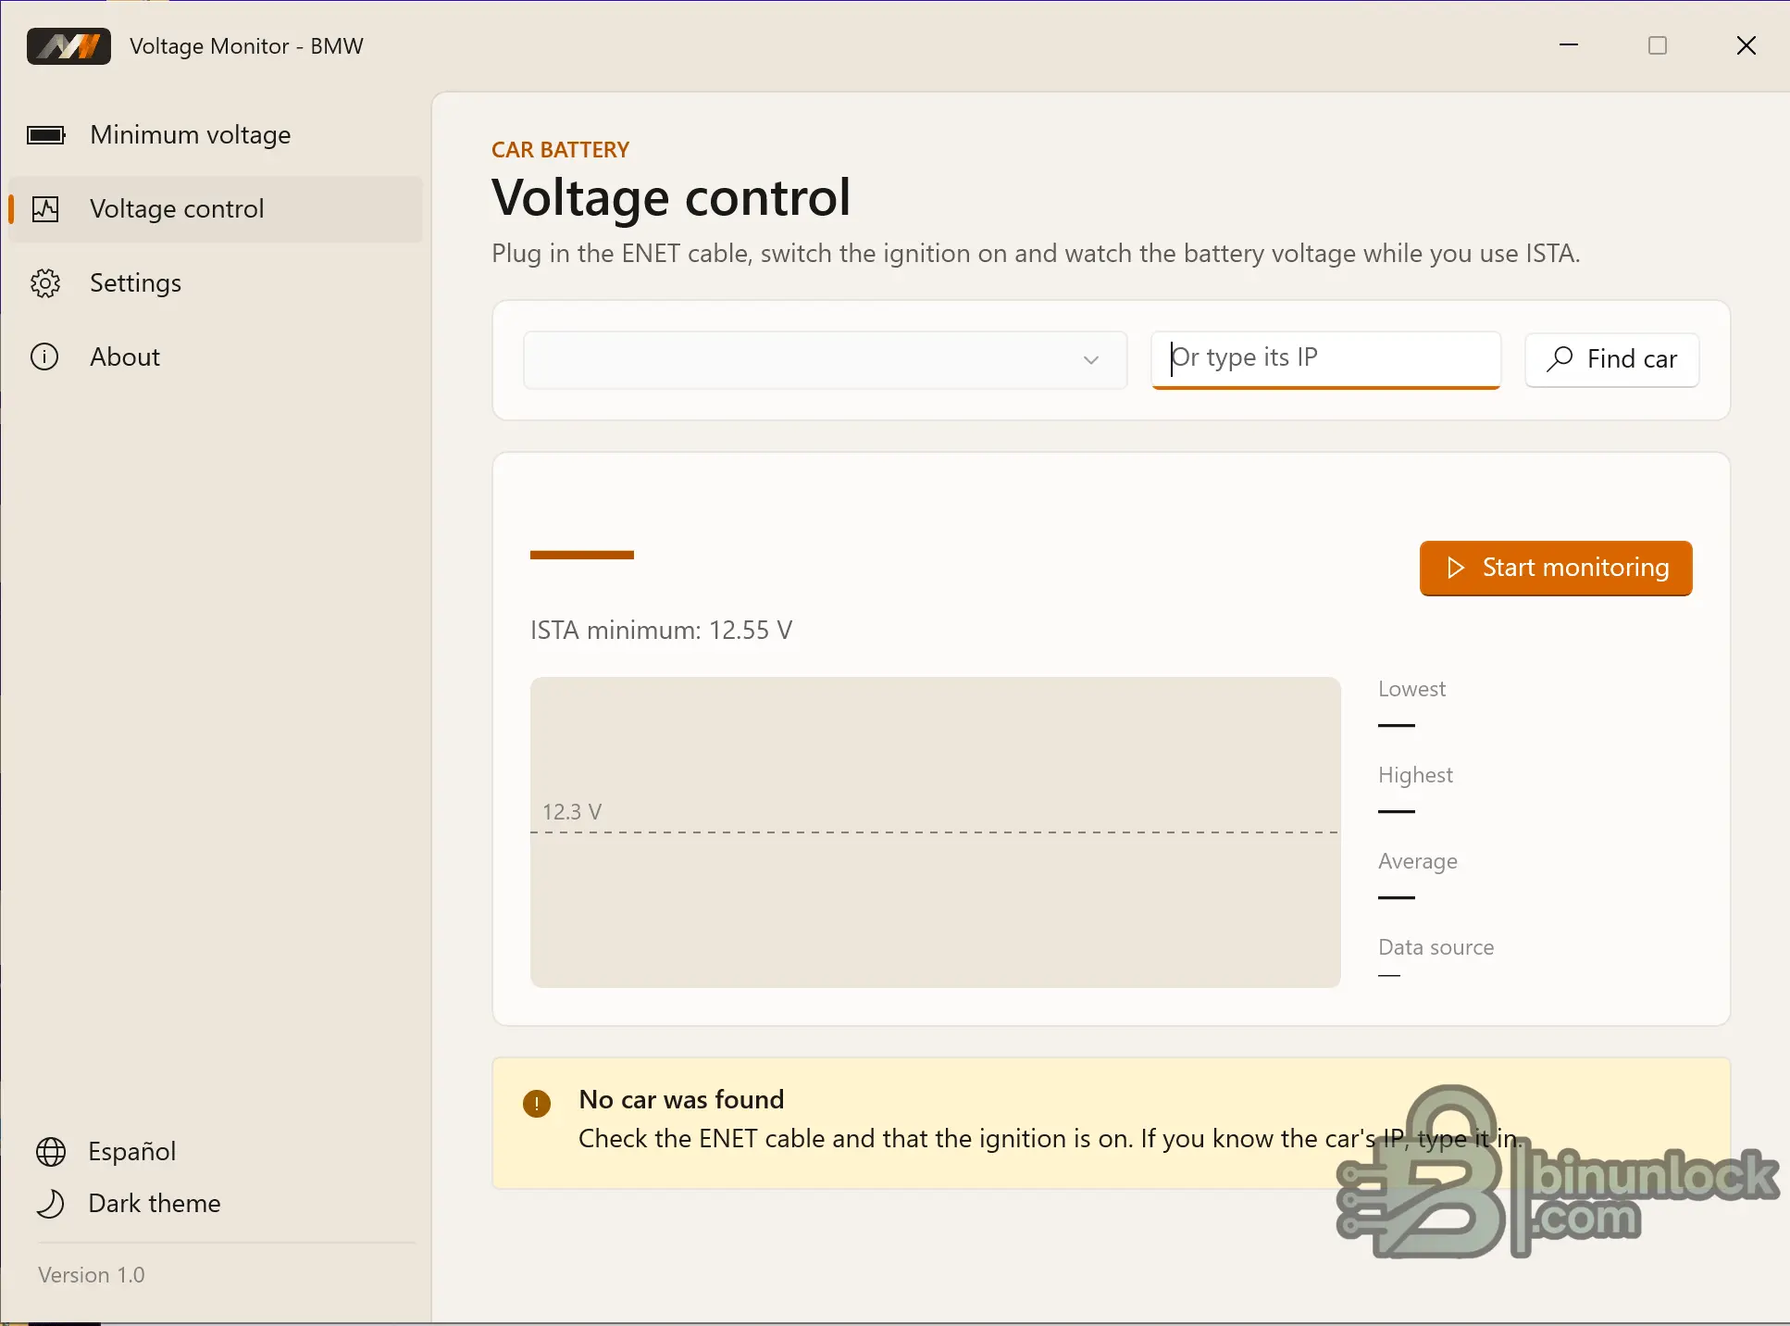Click the info icon beside About

tap(44, 357)
